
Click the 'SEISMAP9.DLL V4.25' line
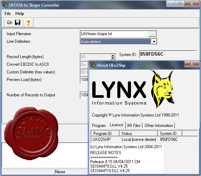pyautogui.click(x=109, y=166)
